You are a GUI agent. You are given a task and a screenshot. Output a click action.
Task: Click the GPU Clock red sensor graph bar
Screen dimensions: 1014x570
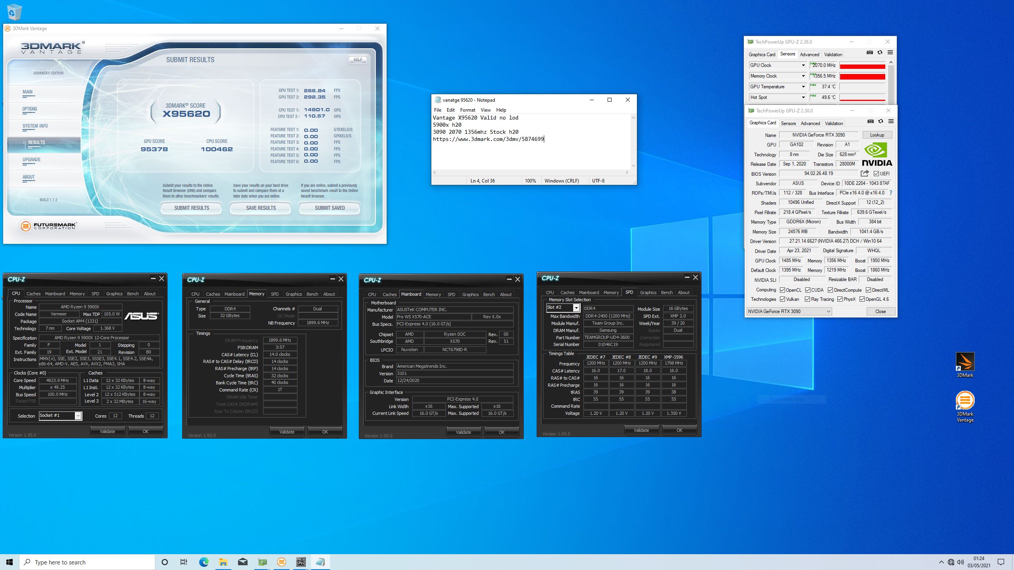coord(862,65)
